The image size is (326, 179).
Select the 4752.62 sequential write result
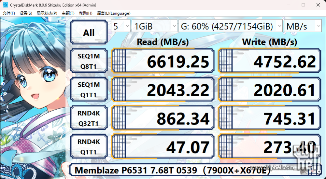pyautogui.click(x=269, y=60)
